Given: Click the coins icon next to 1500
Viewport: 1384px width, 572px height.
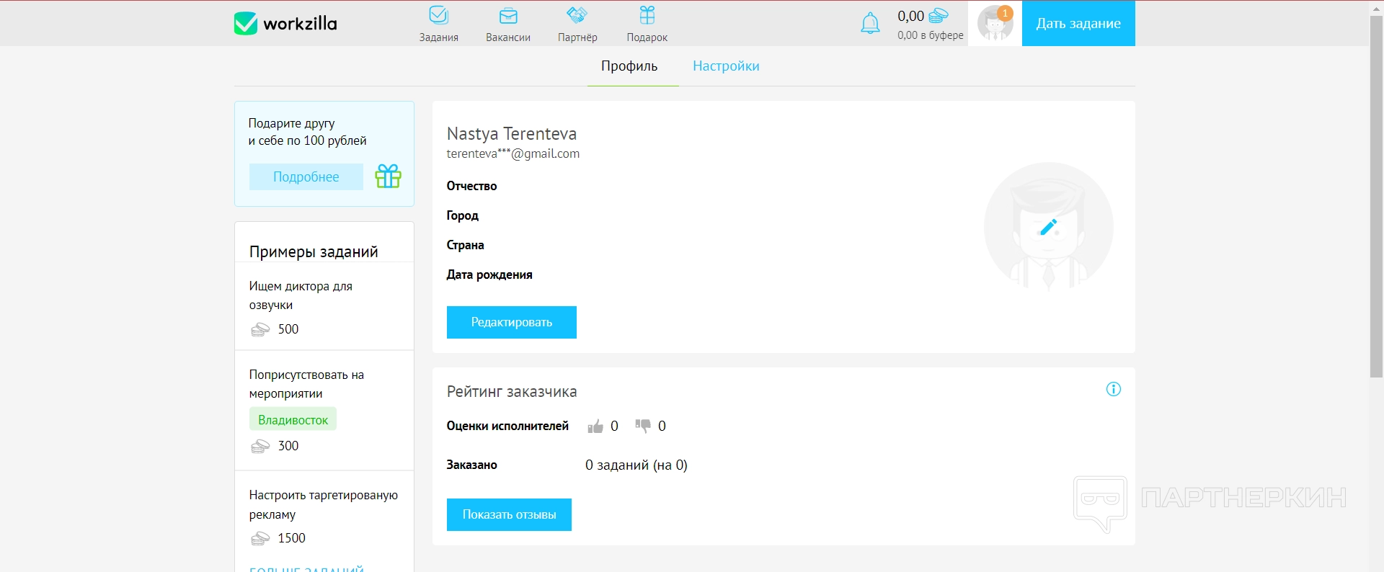Looking at the screenshot, I should (x=260, y=538).
